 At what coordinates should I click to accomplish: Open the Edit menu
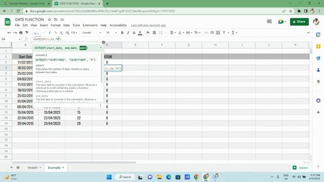[25, 25]
